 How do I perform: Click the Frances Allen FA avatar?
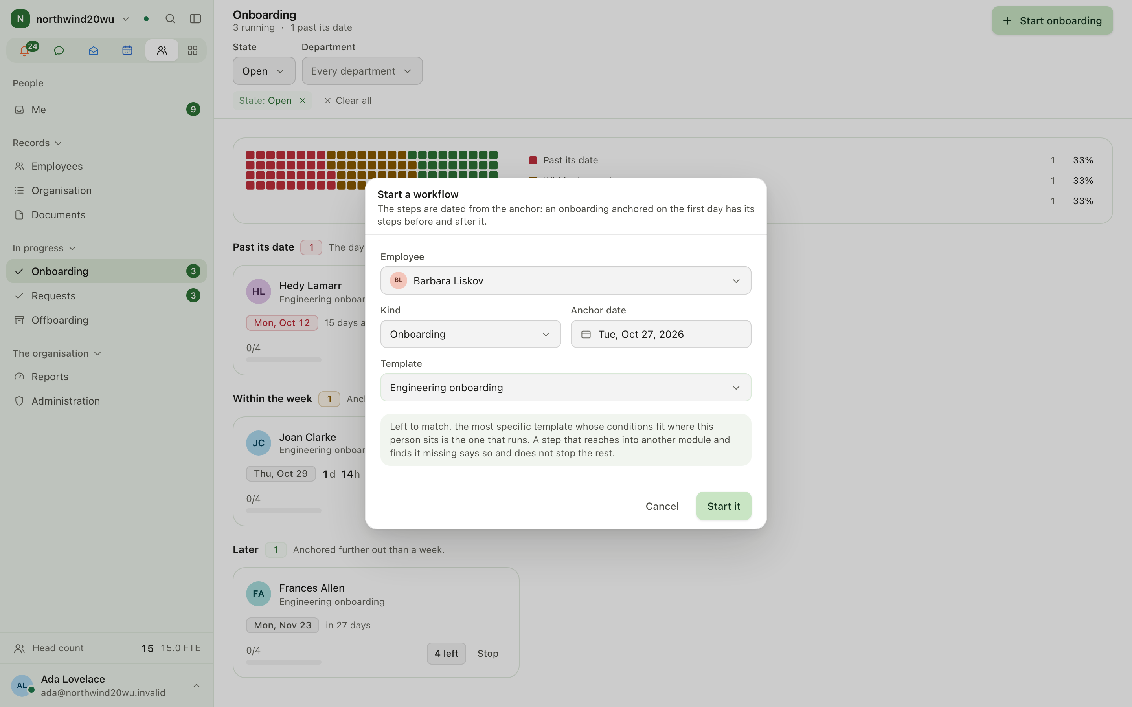click(x=258, y=594)
